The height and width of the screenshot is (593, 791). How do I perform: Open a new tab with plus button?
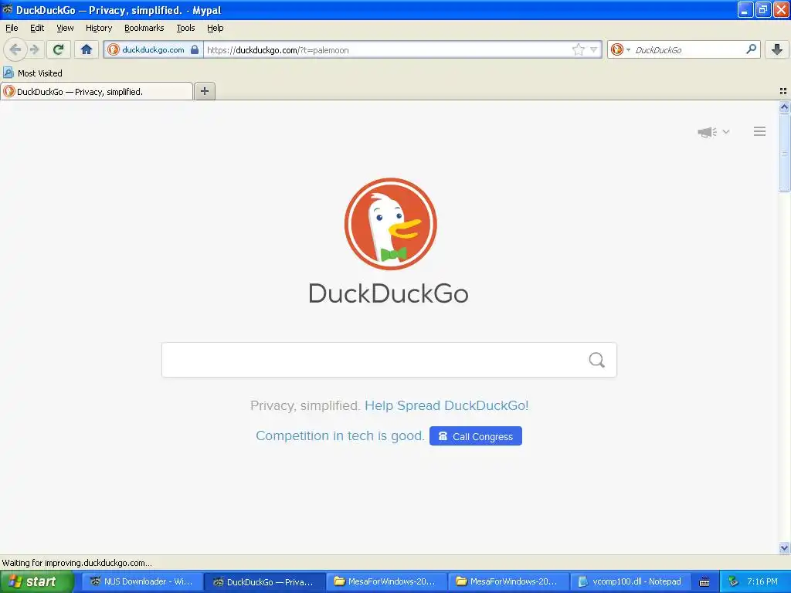coord(204,91)
